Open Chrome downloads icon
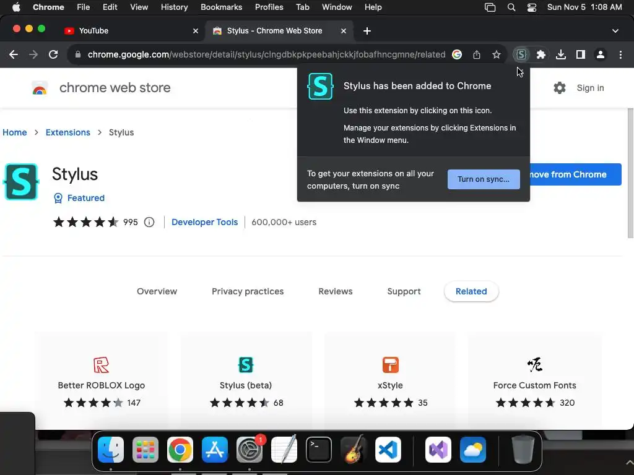Image resolution: width=634 pixels, height=475 pixels. point(561,54)
